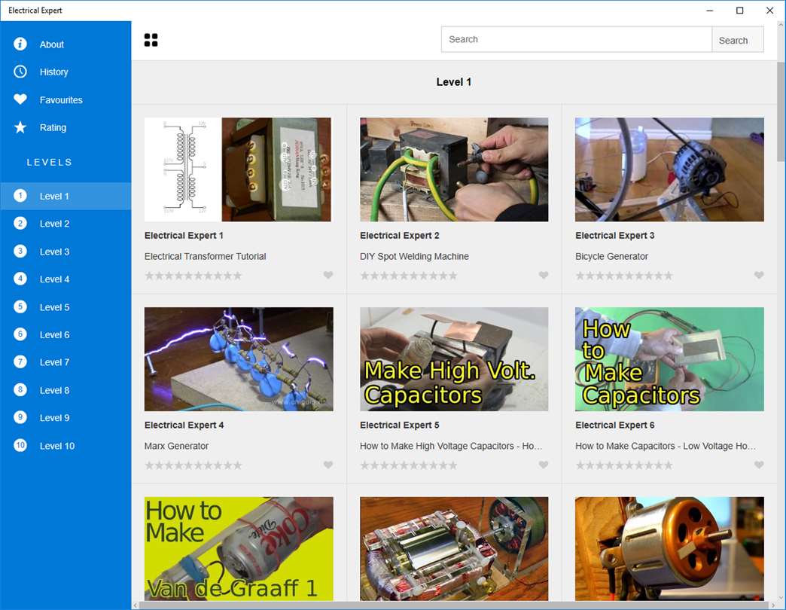This screenshot has height=610, width=786.
Task: Open the Marx Generator thumbnail
Action: click(x=239, y=359)
